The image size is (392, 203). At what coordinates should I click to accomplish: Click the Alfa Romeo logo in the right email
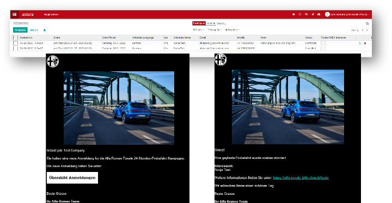click(220, 60)
